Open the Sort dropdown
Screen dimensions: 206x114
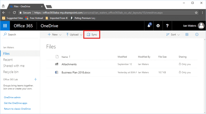pos(173,35)
